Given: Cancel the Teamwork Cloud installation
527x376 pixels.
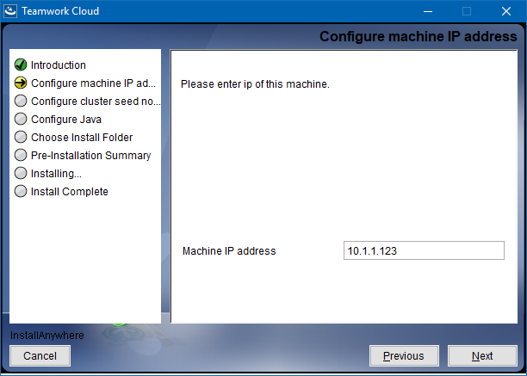Looking at the screenshot, I should click(40, 356).
